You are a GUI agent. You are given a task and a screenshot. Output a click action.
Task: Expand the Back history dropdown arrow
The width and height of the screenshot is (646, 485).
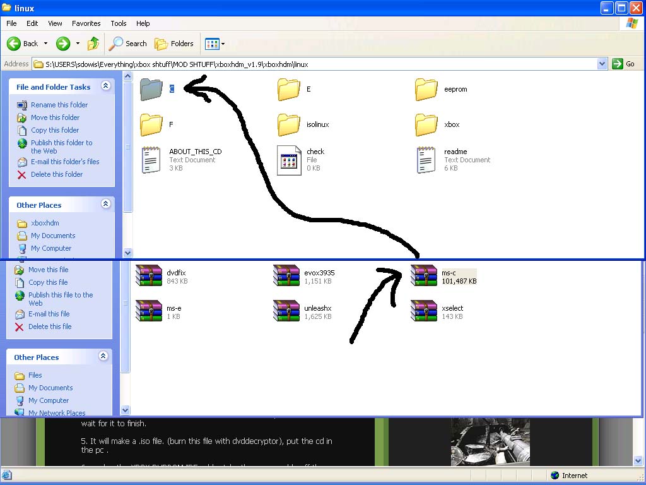45,44
